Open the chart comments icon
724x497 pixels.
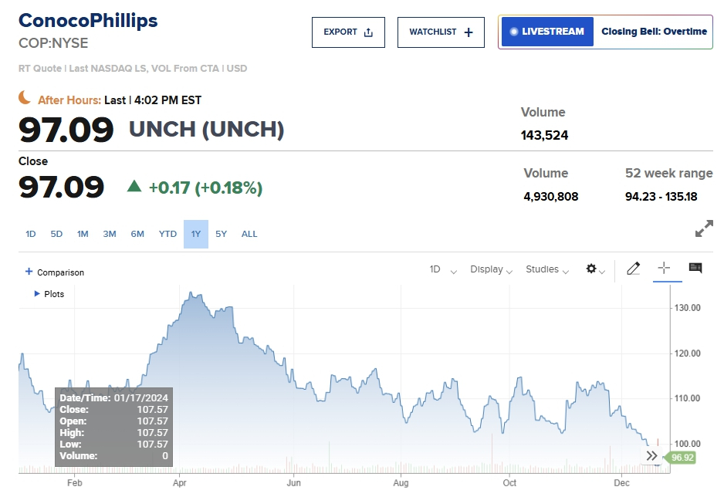click(x=695, y=268)
